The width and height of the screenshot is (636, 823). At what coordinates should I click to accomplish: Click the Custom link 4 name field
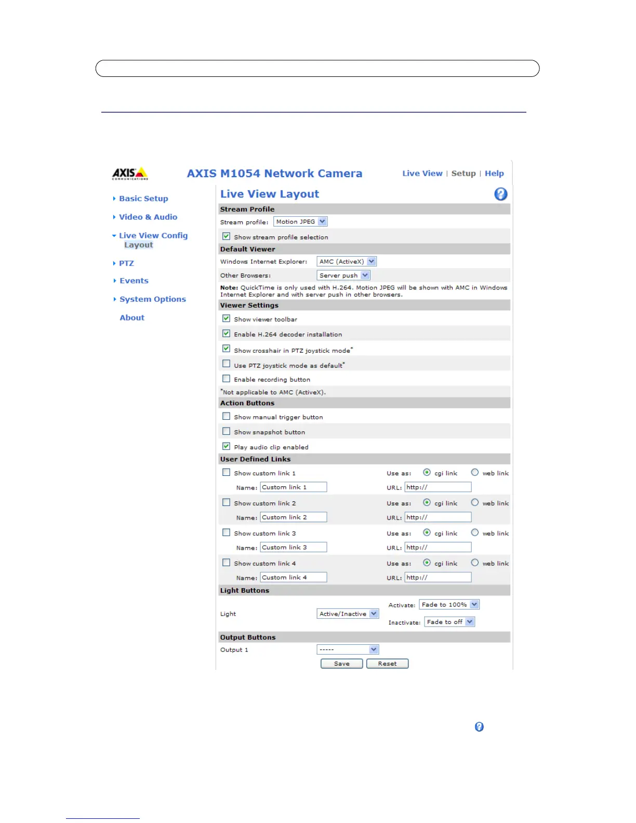[294, 578]
